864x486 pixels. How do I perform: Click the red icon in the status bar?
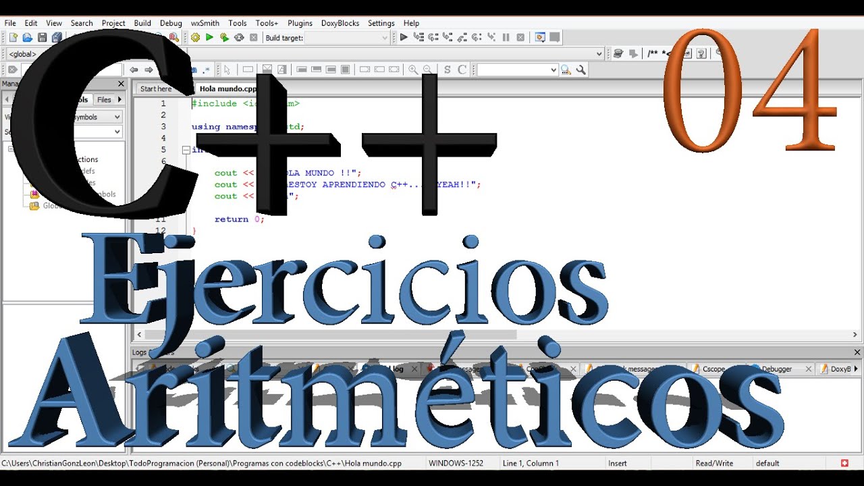coord(844,464)
